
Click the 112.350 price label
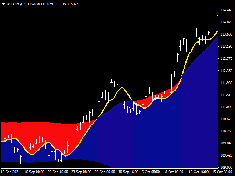226,71
